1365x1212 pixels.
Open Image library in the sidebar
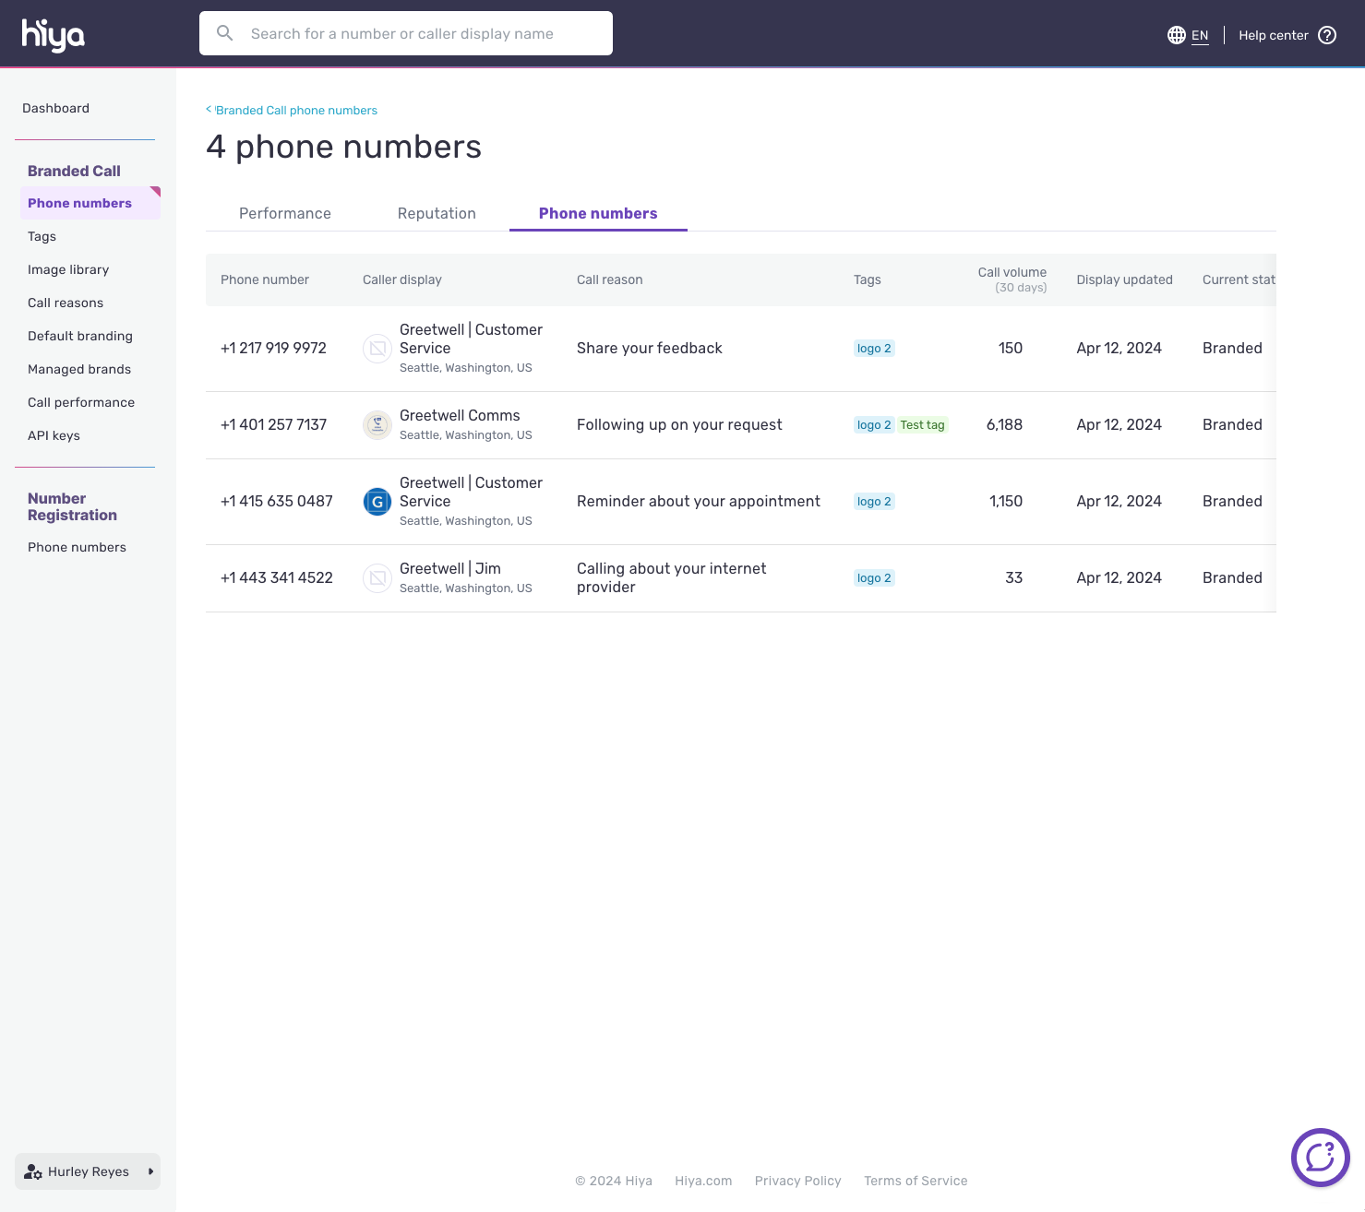pyautogui.click(x=68, y=269)
